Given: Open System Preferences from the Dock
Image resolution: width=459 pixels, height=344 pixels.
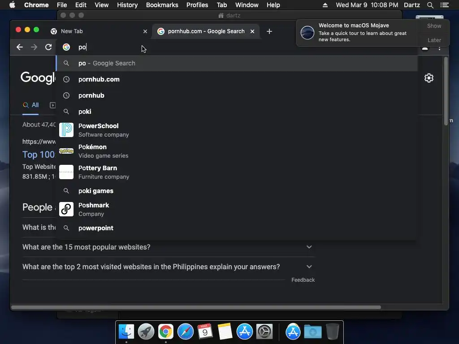Looking at the screenshot, I should [x=264, y=332].
